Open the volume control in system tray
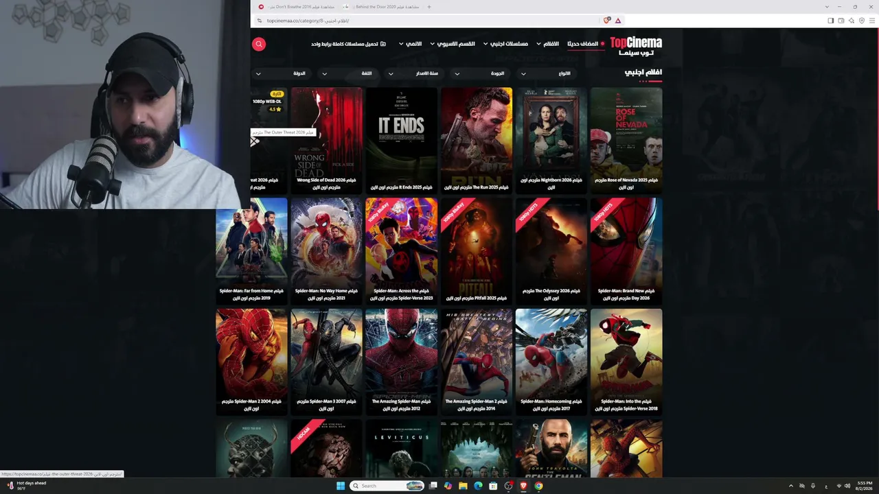This screenshot has height=494, width=879. pos(847,486)
